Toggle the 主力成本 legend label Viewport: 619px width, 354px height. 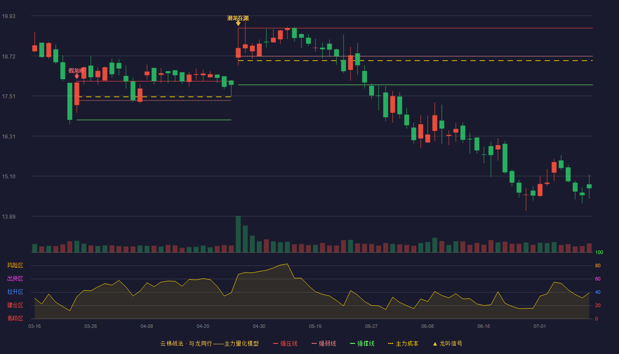coord(407,343)
